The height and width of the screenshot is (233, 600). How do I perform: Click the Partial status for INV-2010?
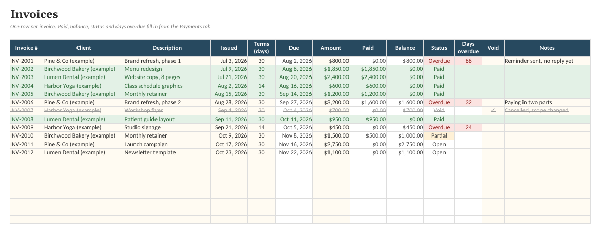[x=439, y=136]
